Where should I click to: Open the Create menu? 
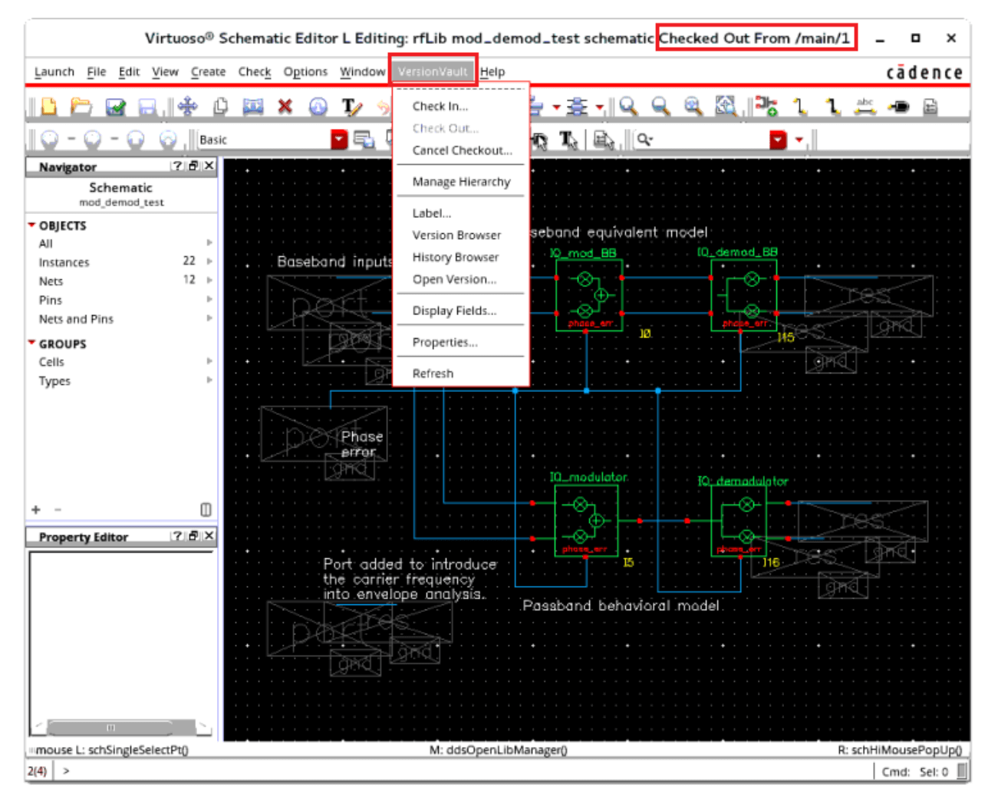click(208, 71)
